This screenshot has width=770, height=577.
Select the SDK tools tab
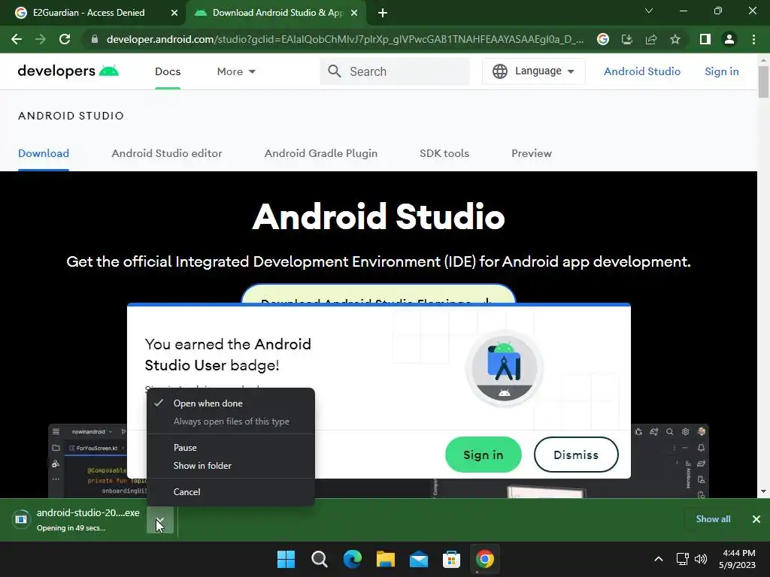pyautogui.click(x=444, y=153)
